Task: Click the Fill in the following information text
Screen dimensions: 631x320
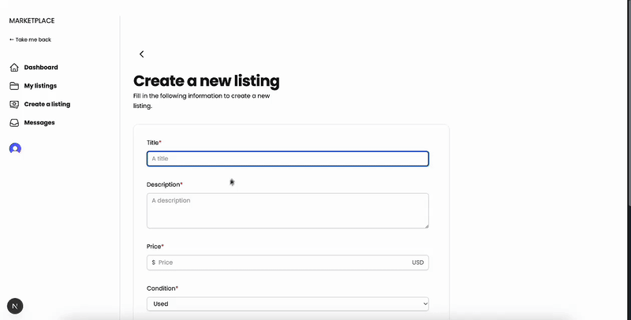Action: coord(202,102)
